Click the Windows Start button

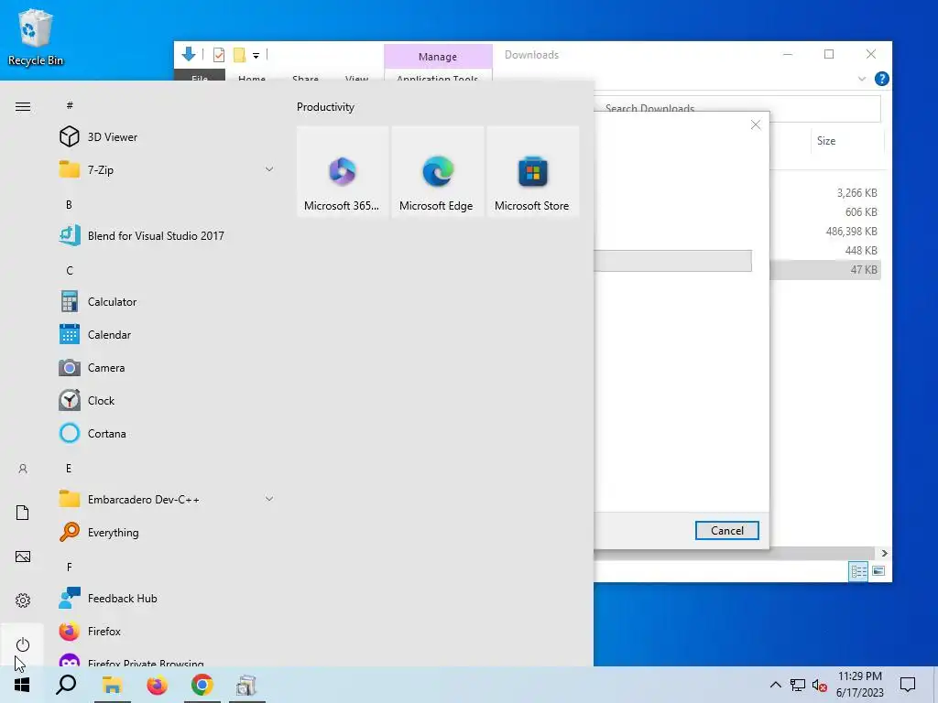(22, 685)
